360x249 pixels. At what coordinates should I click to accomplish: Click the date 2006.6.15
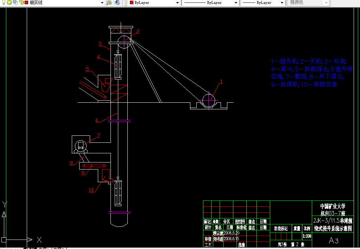pyautogui.click(x=232, y=239)
